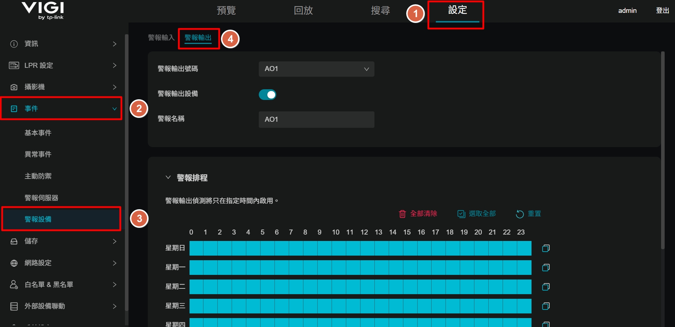Viewport: 675px width, 327px height.
Task: Click the copy schedule icon for 星期日
Action: (546, 248)
